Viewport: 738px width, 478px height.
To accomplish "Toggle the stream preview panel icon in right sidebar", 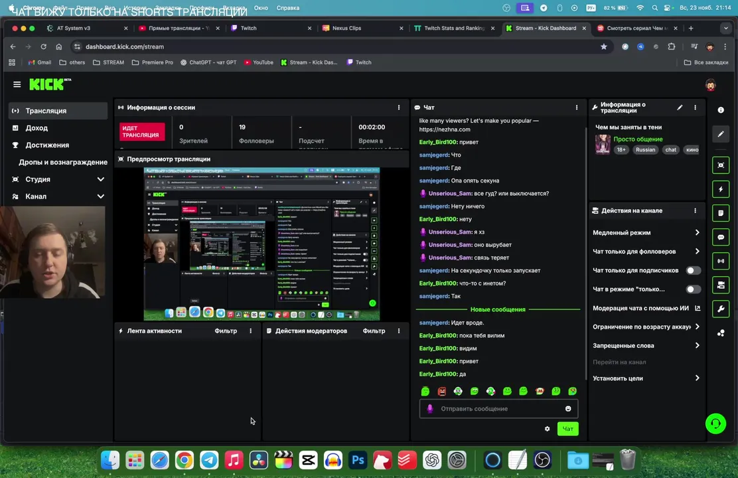I will pos(721,165).
